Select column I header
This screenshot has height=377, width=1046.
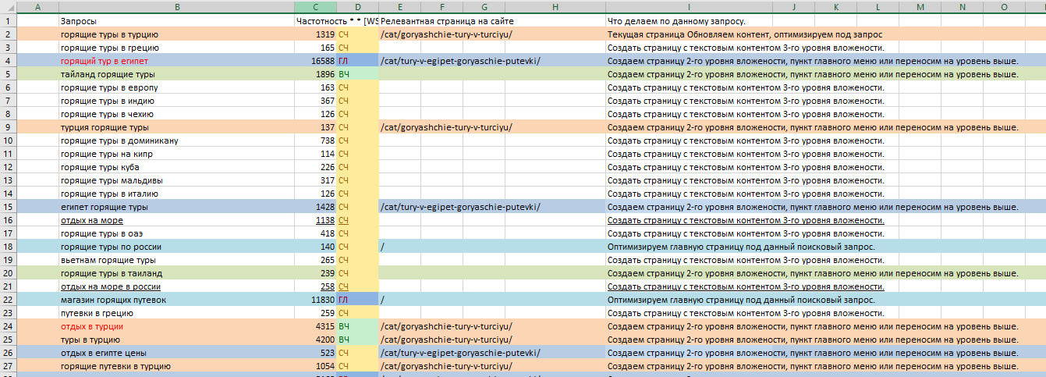coord(689,7)
